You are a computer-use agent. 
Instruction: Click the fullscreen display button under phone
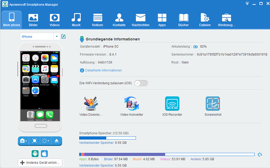tap(34, 141)
